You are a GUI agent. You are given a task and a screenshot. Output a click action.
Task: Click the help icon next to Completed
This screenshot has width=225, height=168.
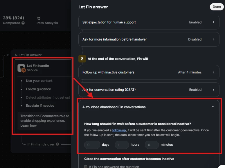[x=23, y=23]
